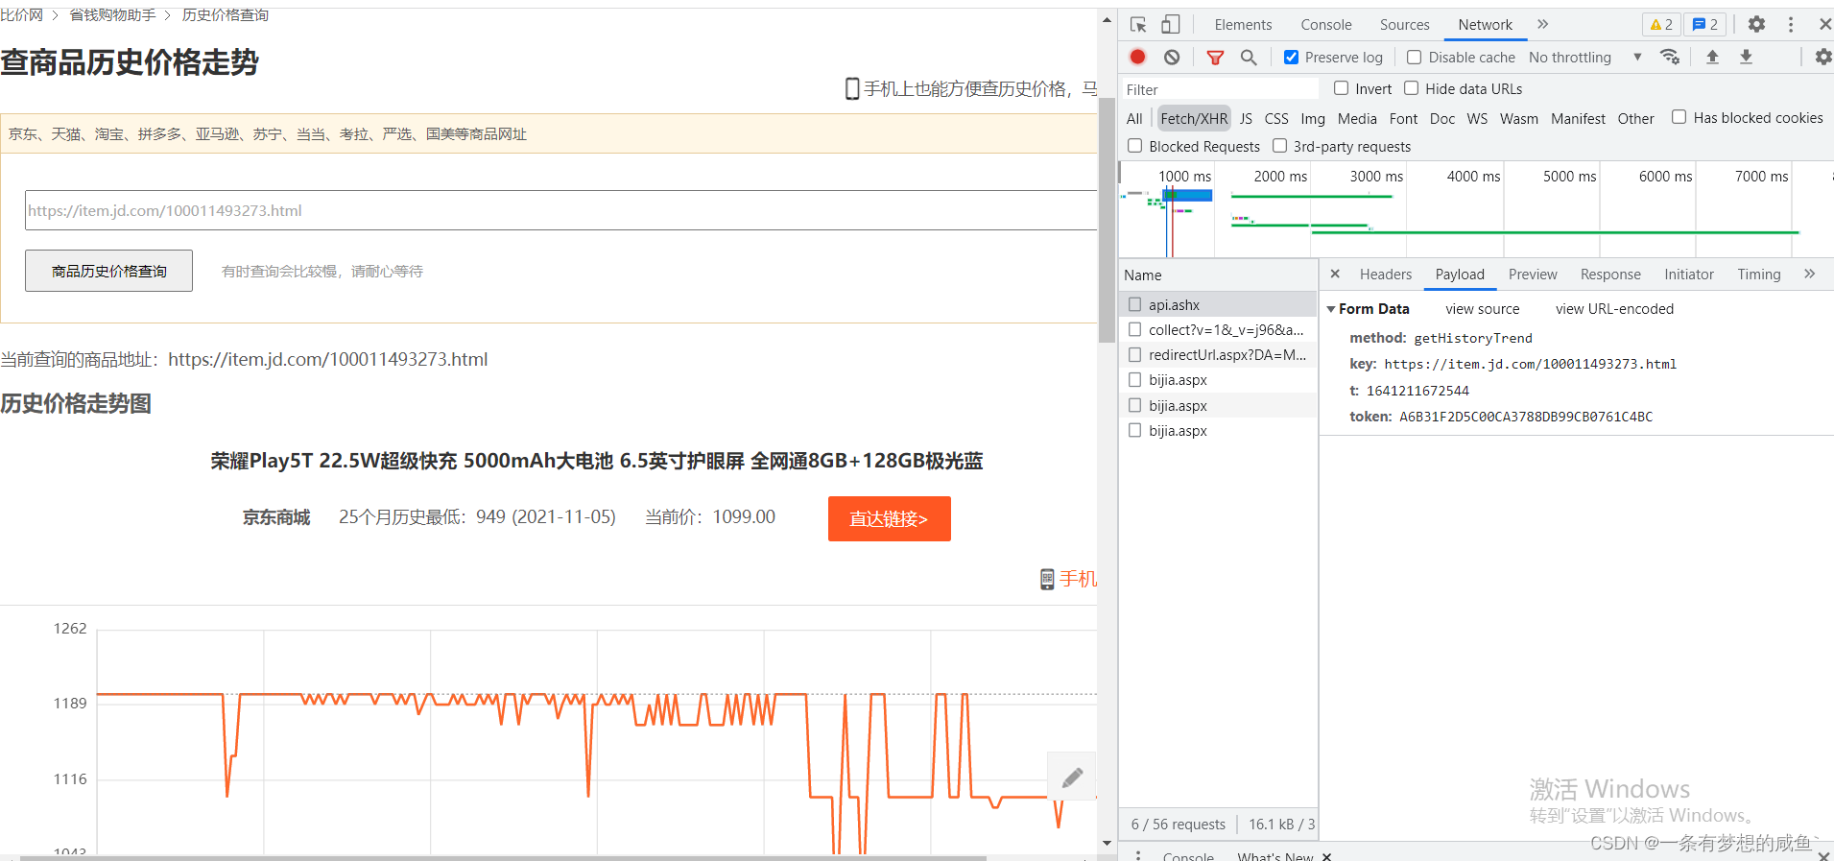This screenshot has height=861, width=1834.
Task: Open DevTools settings gear
Action: 1756,25
